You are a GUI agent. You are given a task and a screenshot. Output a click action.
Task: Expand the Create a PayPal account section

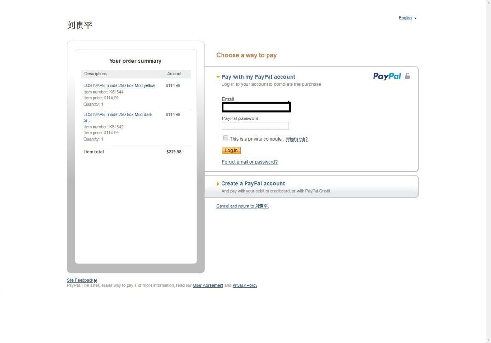click(218, 184)
